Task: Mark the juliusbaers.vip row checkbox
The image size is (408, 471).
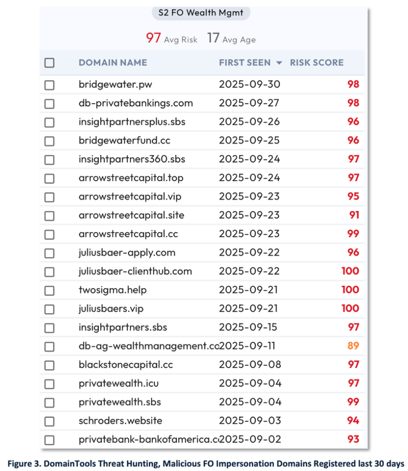Action: 49,309
